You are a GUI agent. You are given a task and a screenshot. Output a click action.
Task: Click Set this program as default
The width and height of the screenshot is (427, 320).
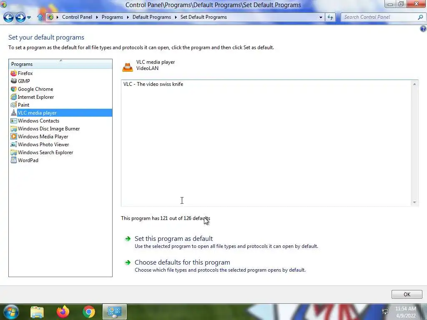click(x=173, y=239)
